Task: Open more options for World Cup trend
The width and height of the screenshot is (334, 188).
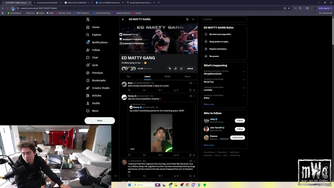Action: coord(244,79)
